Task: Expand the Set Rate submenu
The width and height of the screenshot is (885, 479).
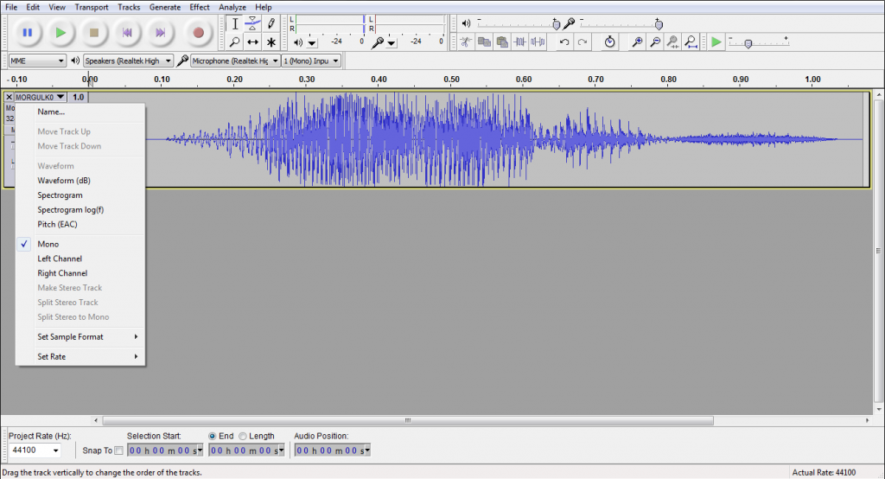Action: coord(87,356)
